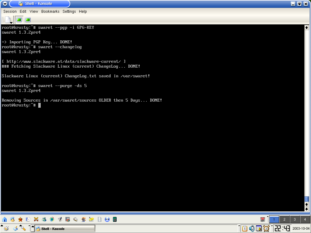Open the pen and paper editor icon
The image size is (311, 233).
pyautogui.click(x=60, y=219)
